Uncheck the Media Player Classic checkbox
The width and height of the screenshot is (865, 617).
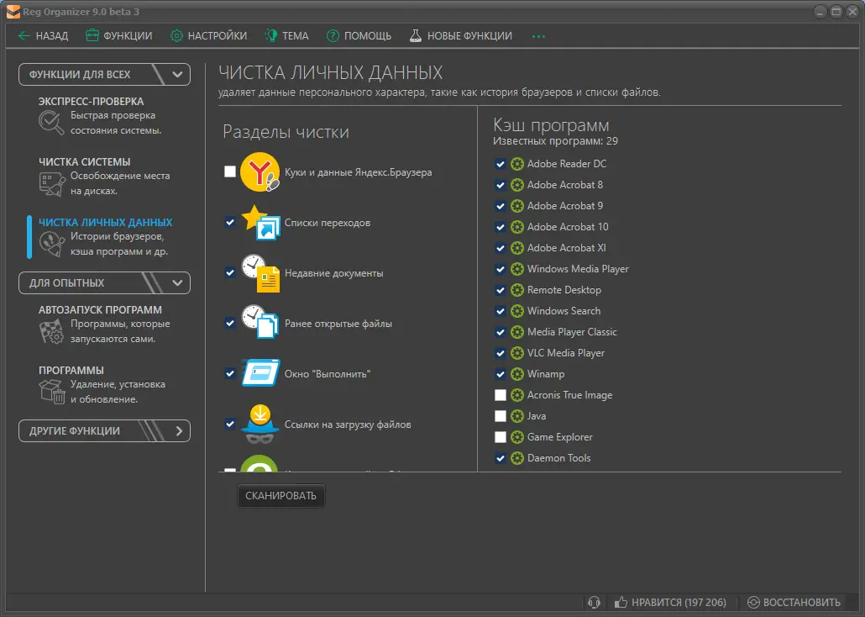click(x=501, y=332)
